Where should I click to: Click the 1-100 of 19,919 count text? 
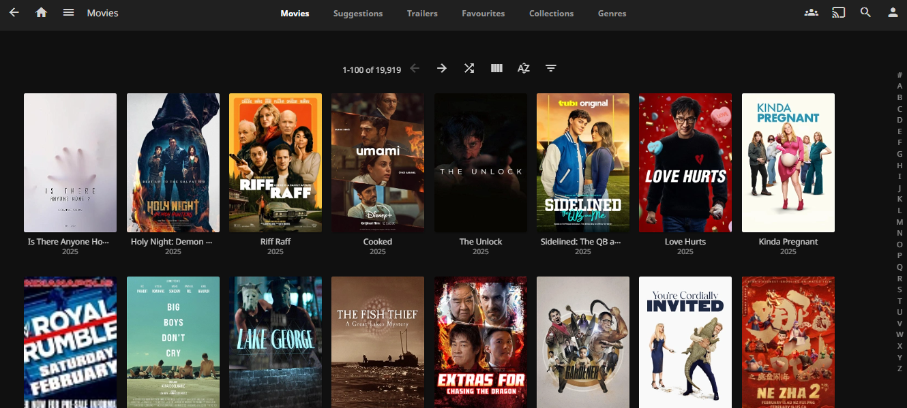tap(372, 69)
